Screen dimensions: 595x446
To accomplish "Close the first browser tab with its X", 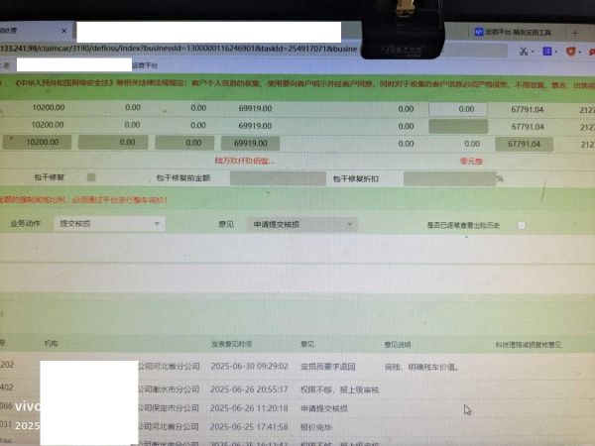I will pyautogui.click(x=64, y=31).
